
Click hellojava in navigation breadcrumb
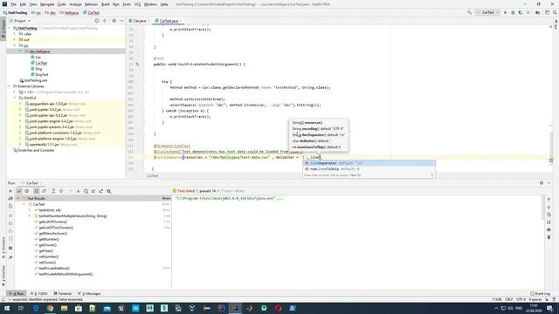pos(72,13)
